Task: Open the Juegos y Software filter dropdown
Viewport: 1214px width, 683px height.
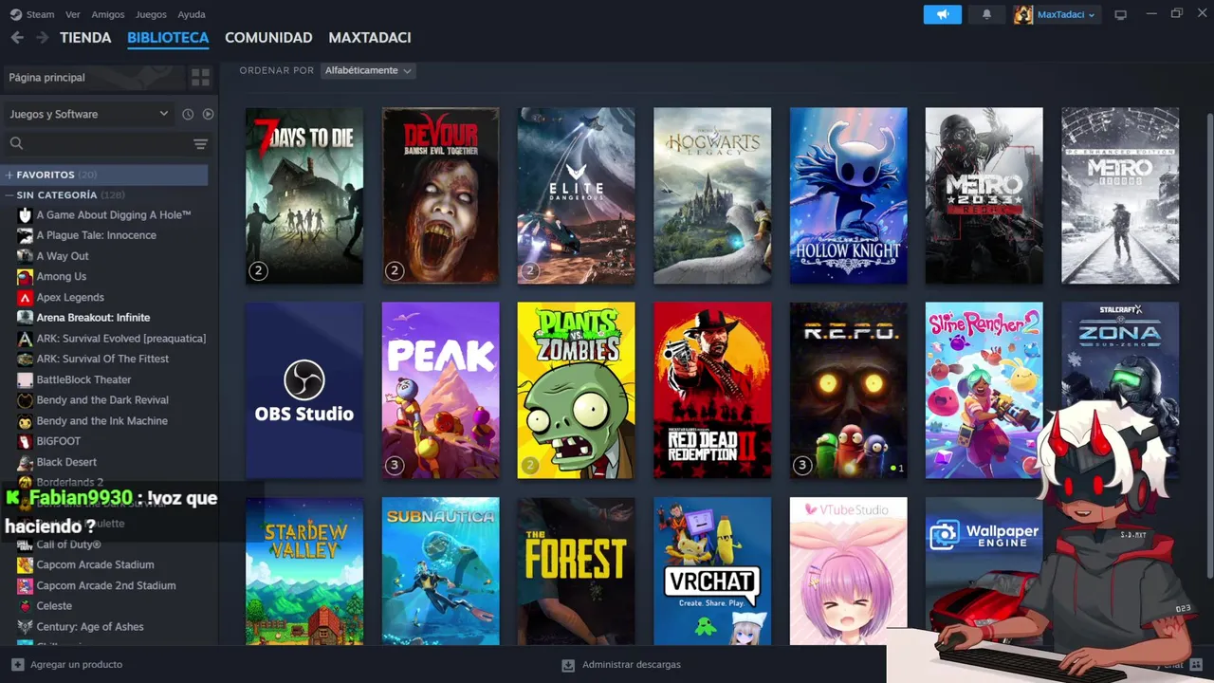Action: pos(89,114)
